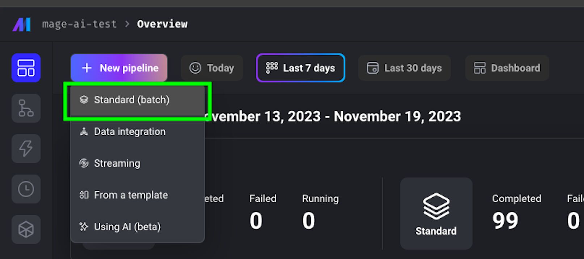
Task: Choose From a template option
Action: pyautogui.click(x=137, y=195)
